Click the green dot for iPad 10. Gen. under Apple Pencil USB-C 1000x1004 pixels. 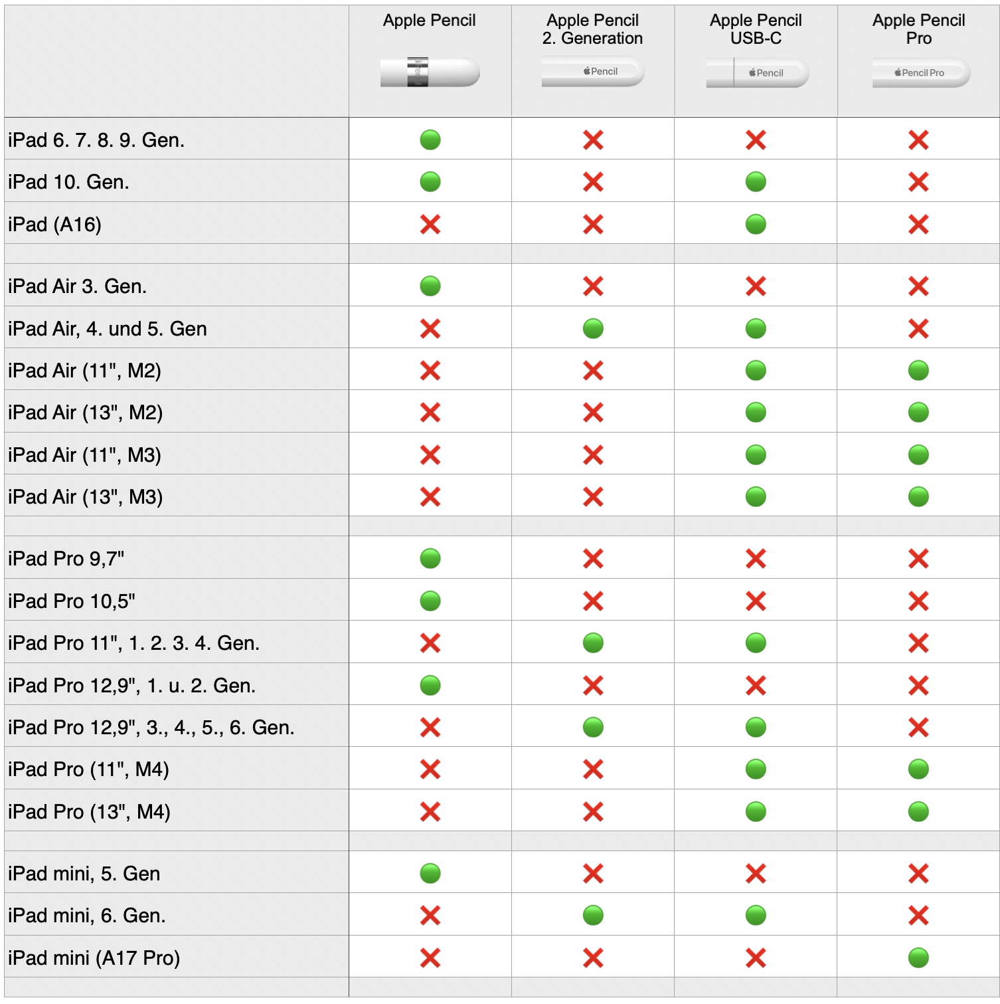coord(756,181)
